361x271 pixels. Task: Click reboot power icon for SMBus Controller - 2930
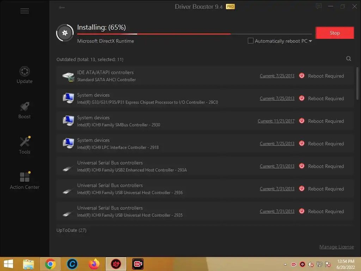[302, 121]
